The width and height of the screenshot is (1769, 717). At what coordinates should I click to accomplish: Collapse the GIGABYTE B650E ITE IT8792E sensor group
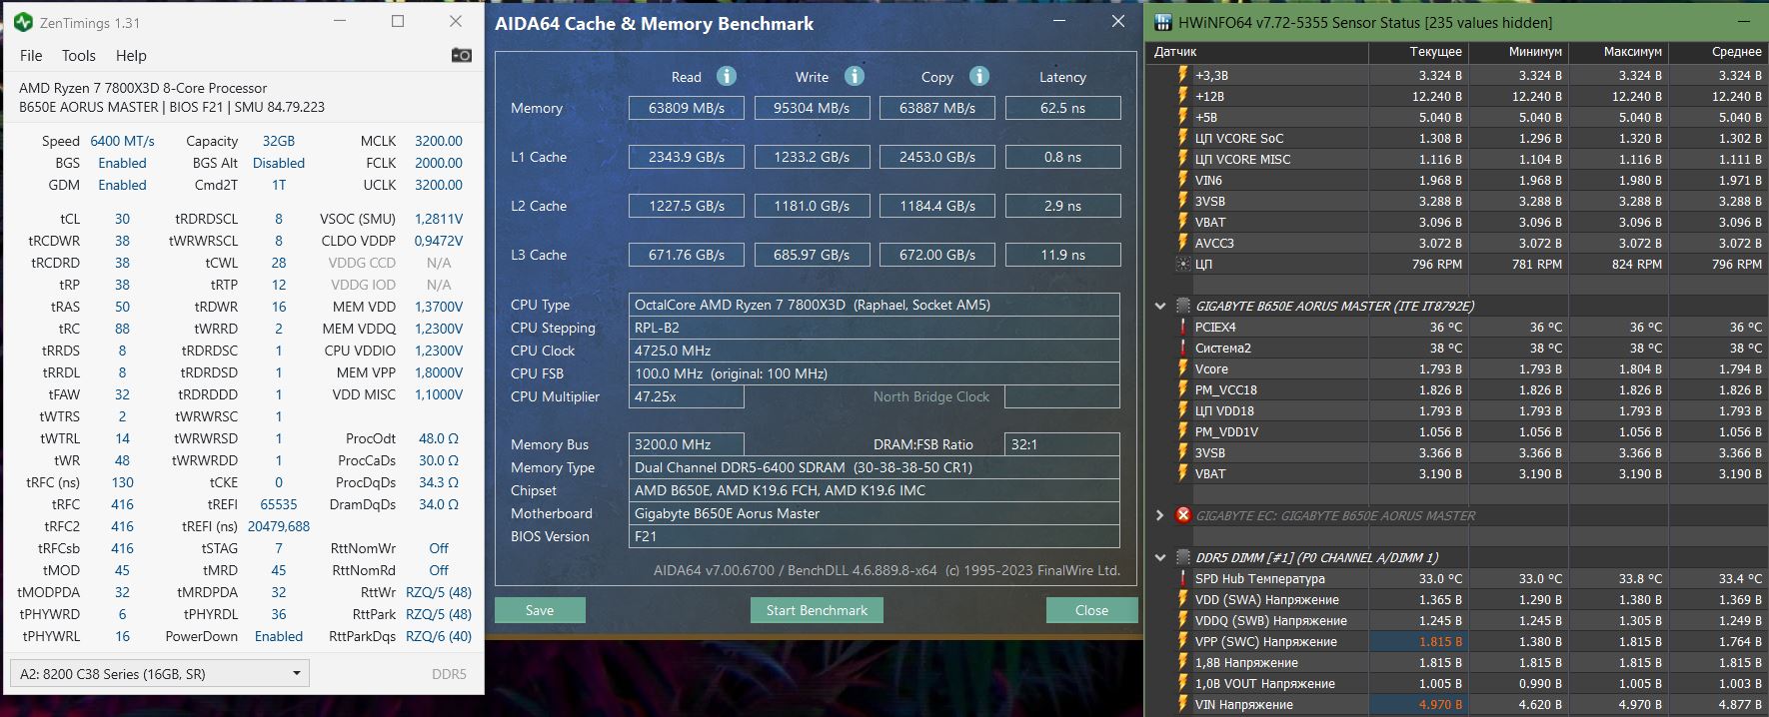click(x=1159, y=306)
